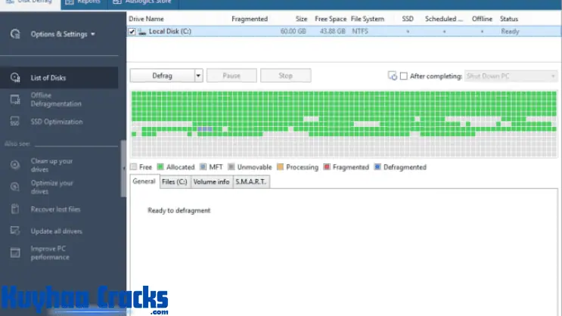Open SSD Optimization from the sidebar

point(57,122)
